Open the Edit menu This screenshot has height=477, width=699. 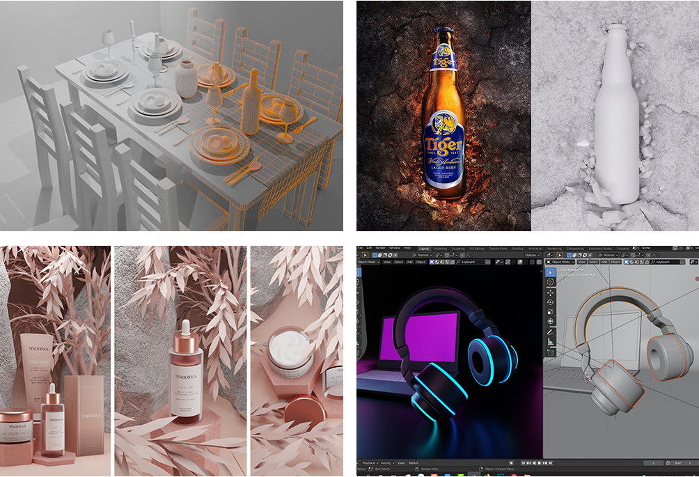point(369,248)
